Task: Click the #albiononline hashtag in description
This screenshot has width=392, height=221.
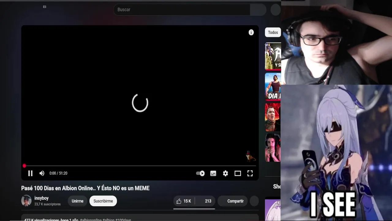Action: tap(91, 220)
